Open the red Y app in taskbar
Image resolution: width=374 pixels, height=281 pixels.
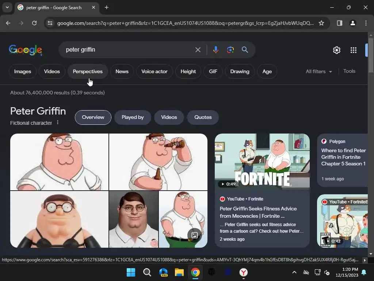click(243, 272)
